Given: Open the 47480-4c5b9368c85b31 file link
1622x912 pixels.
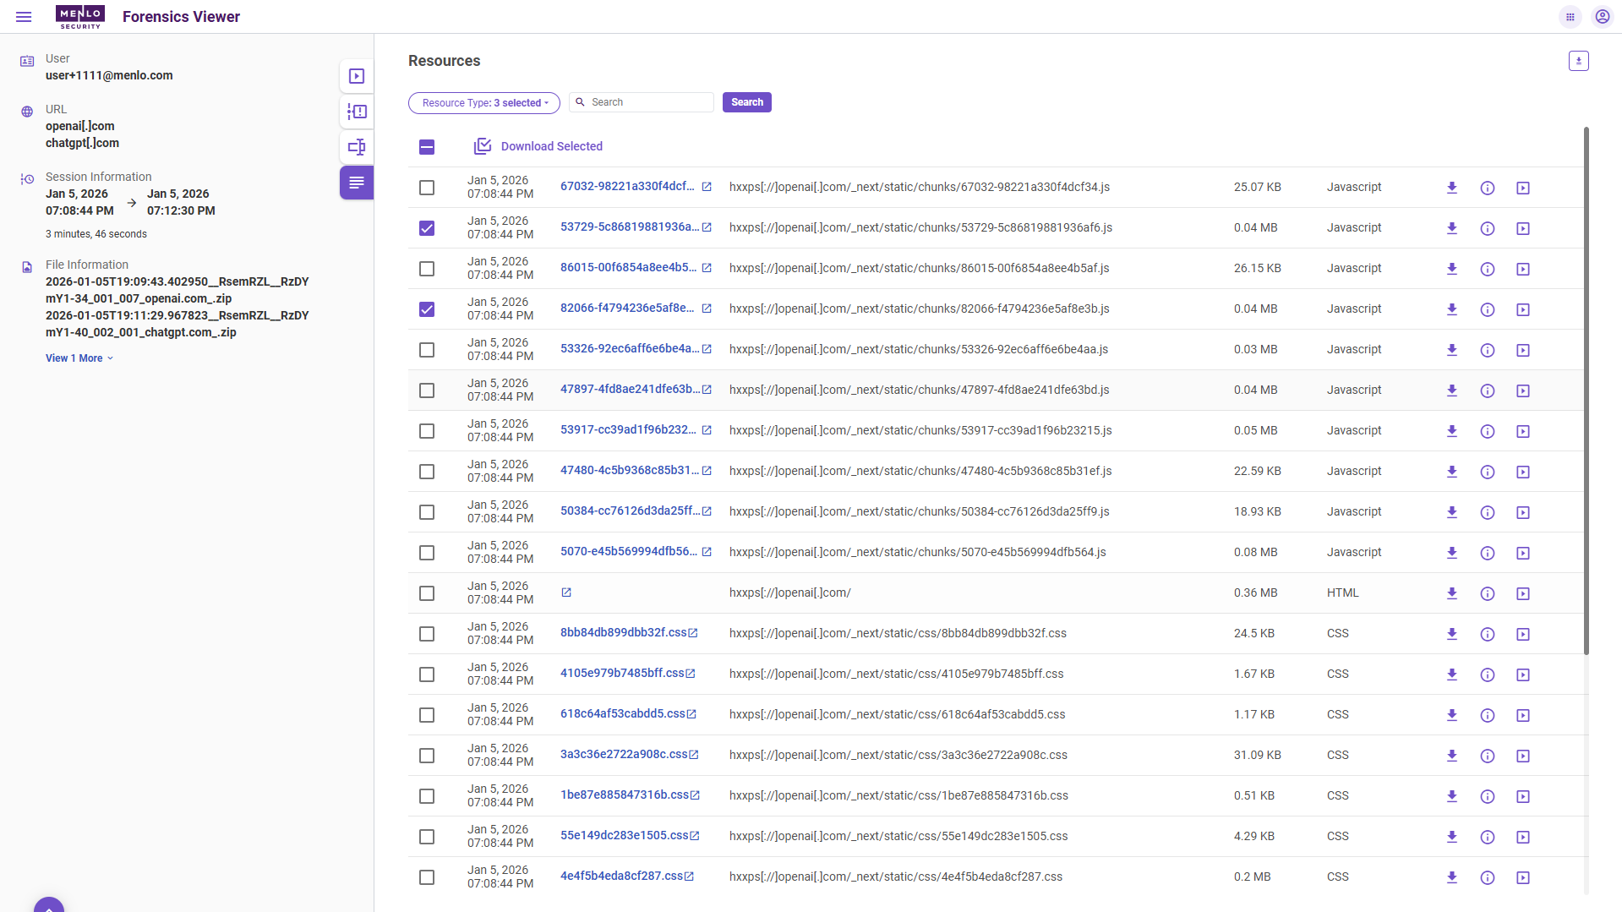Looking at the screenshot, I should tap(630, 470).
